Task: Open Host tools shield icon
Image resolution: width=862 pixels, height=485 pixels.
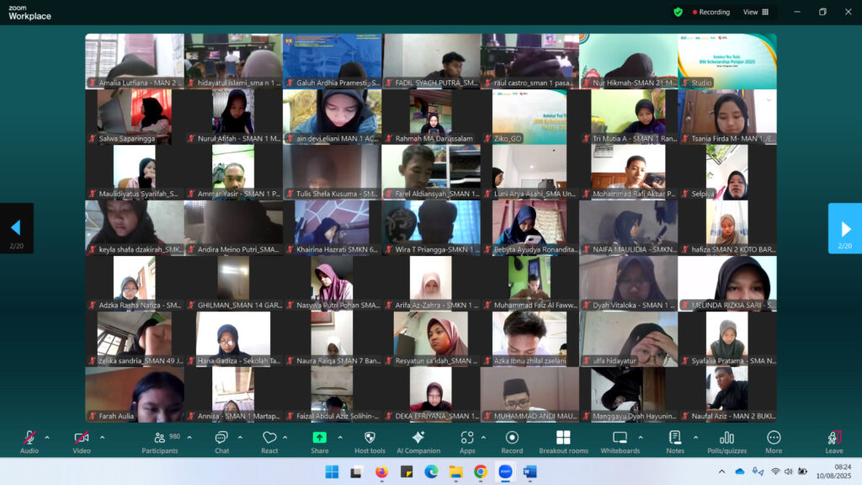Action: coord(370,439)
